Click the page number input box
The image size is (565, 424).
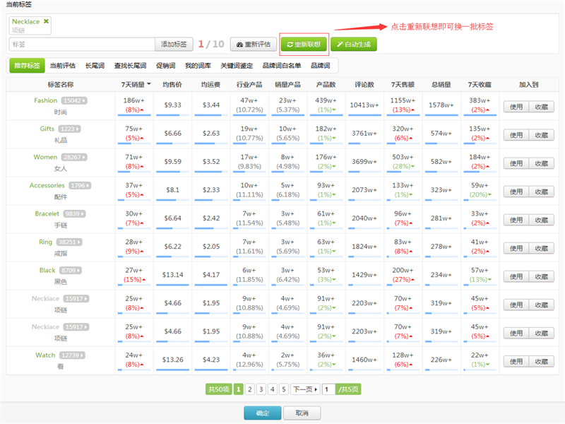coord(328,389)
